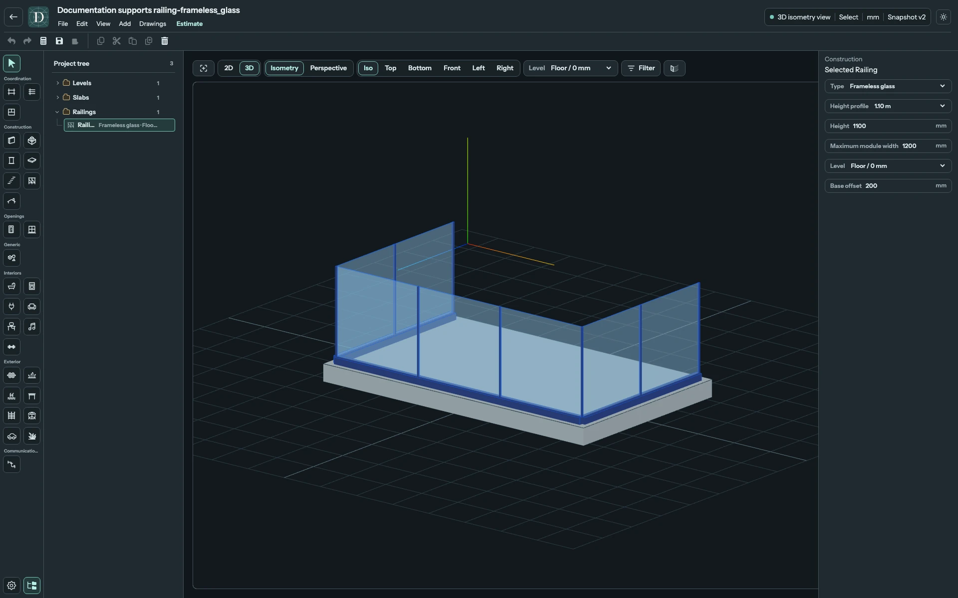Click the save floppy disk icon
Screen dimensions: 958x598
point(59,41)
